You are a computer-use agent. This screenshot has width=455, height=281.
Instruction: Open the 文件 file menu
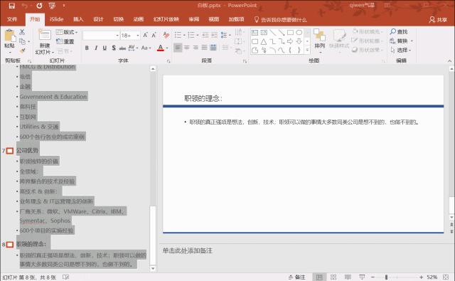click(12, 19)
